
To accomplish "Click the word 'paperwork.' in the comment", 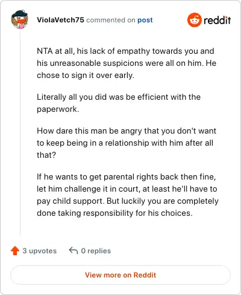I will 58,109.
